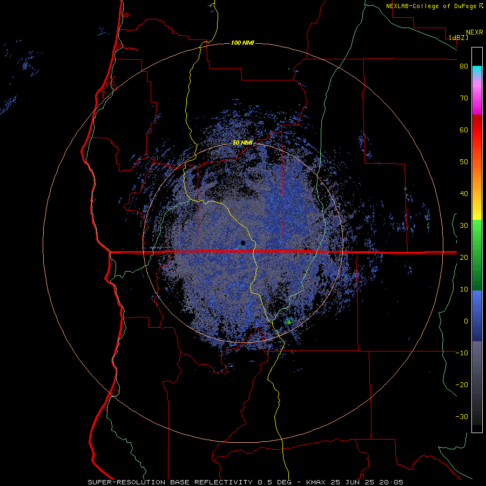Screen dimensions: 486x486
Task: Click the 30 value on the dBZ scale
Action: point(464,226)
